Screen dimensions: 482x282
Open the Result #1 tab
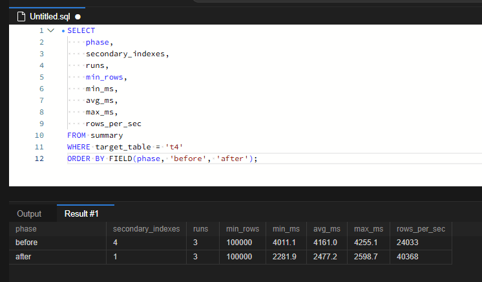(81, 213)
